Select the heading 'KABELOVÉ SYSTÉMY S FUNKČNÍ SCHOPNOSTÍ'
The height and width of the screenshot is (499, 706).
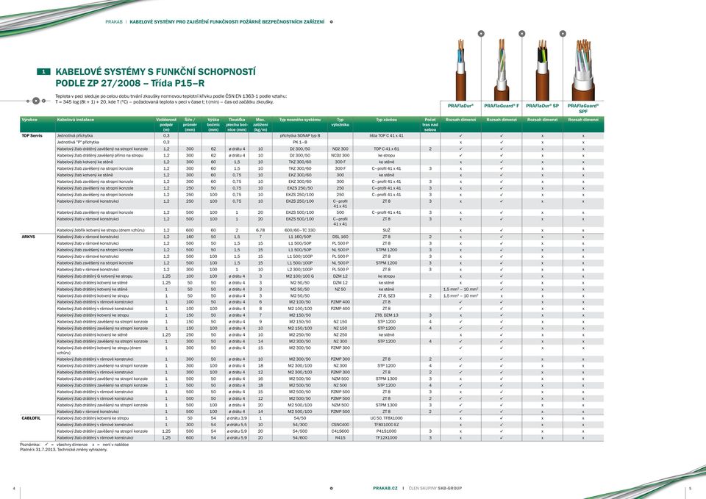click(x=155, y=71)
